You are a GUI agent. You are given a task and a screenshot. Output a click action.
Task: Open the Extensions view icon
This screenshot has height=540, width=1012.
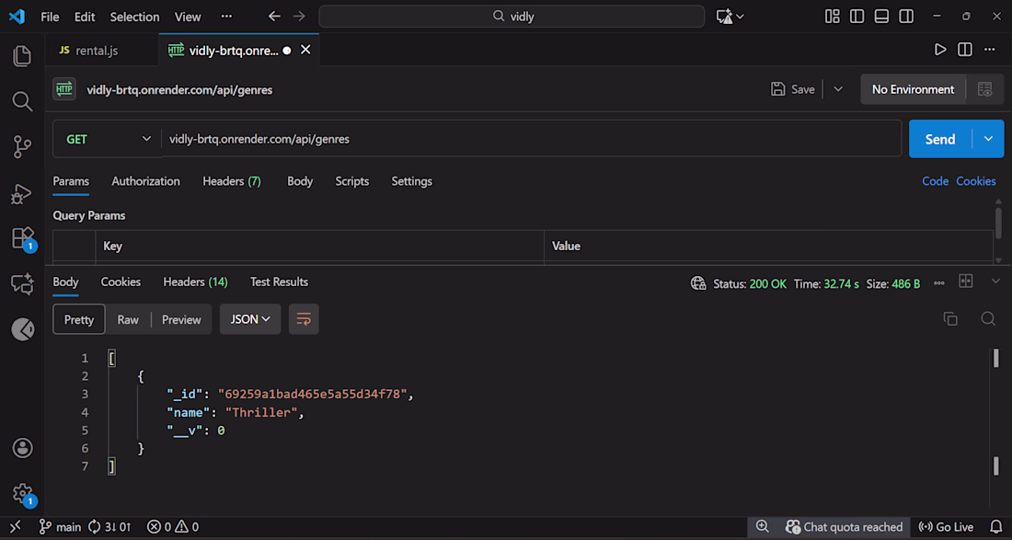point(22,238)
